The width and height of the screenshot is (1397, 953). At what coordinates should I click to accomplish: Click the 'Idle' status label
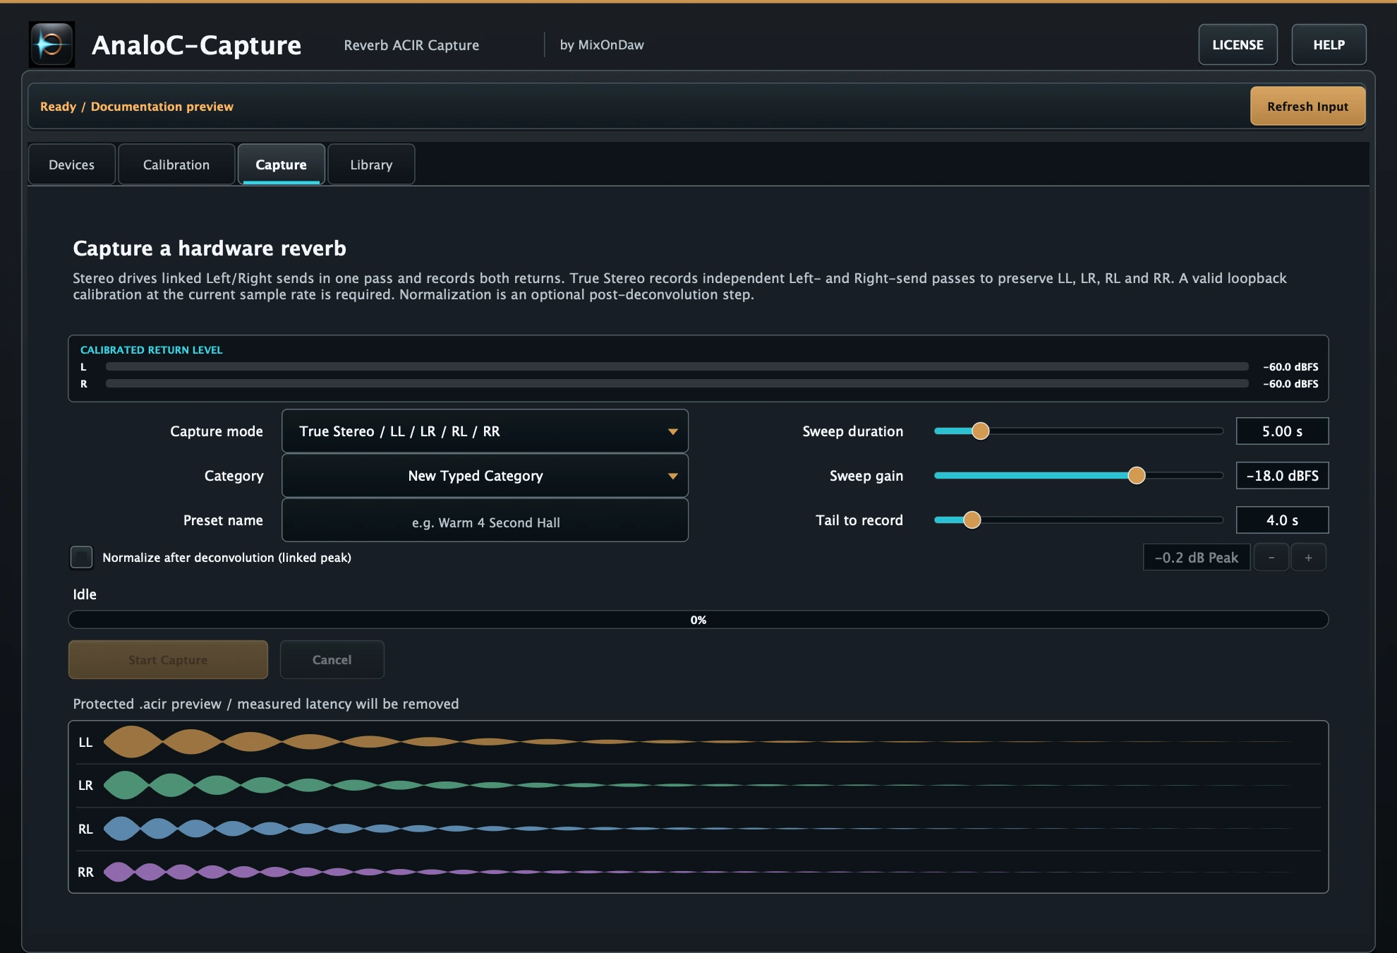point(85,594)
